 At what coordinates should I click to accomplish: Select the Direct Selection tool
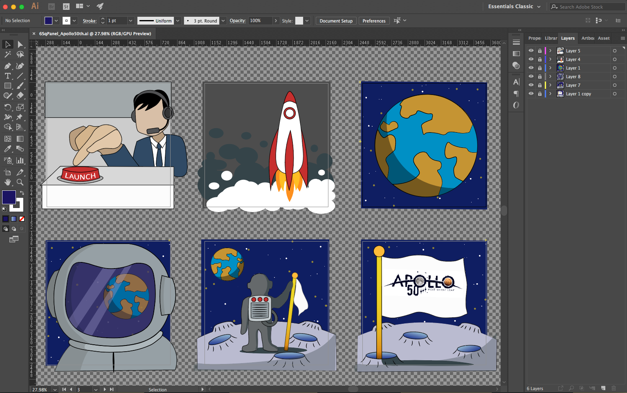pos(20,44)
